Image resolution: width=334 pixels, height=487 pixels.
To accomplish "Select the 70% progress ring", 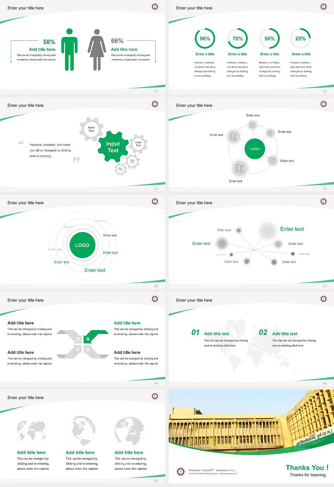I will [x=238, y=39].
